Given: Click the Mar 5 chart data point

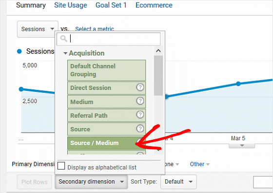Looking at the screenshot, I should click(238, 84).
